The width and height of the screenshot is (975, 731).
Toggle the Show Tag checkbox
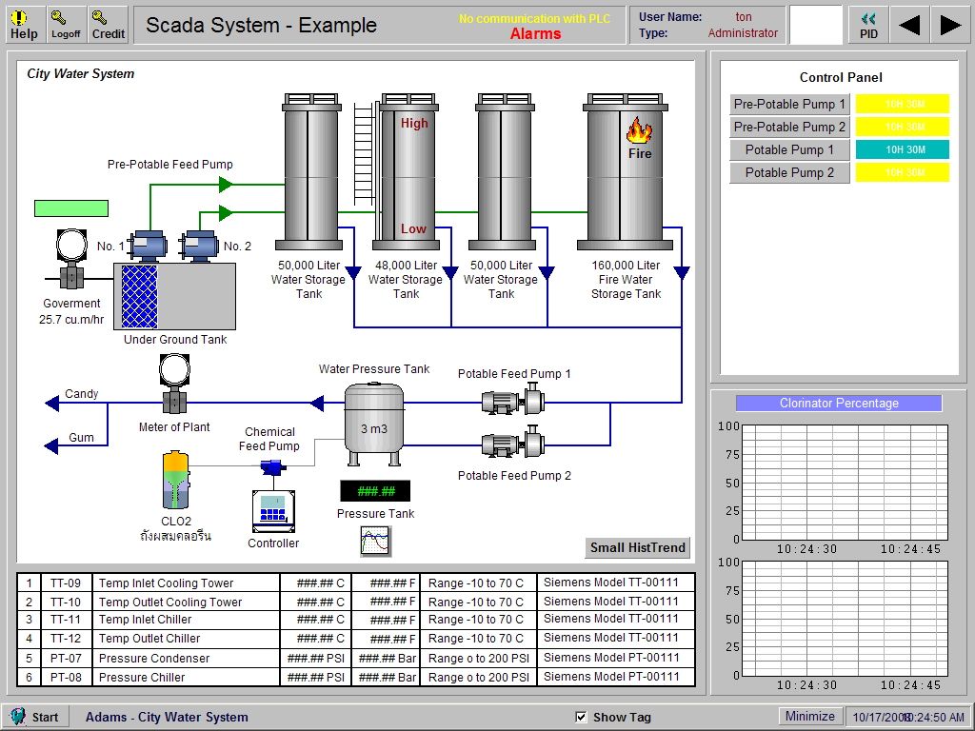pos(581,716)
